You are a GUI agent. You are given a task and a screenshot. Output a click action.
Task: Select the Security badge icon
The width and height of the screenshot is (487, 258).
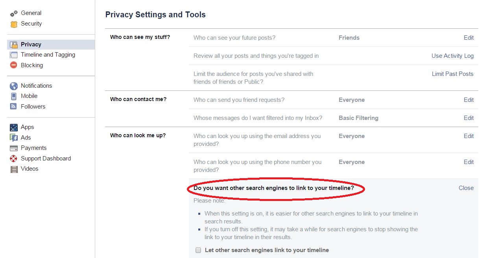14,24
